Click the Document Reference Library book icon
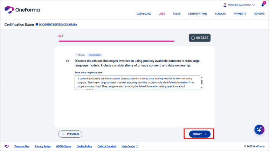The image size is (269, 151). [37, 24]
